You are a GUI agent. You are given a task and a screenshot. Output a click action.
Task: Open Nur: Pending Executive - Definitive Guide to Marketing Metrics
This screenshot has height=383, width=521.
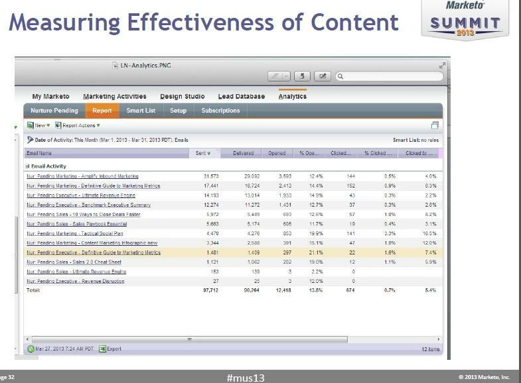94,252
